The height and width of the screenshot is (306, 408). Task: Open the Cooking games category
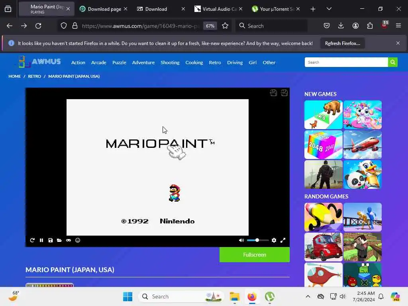[x=194, y=63]
